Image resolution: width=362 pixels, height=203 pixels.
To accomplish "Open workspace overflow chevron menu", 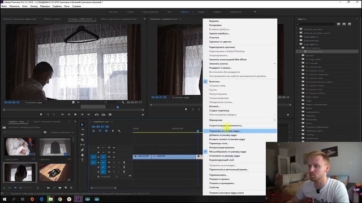I will tap(255, 12).
